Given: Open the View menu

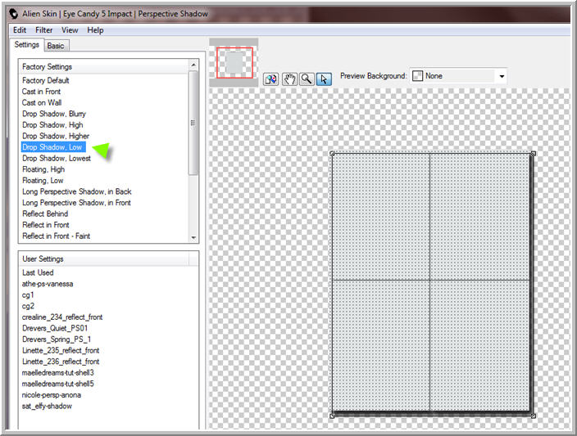Looking at the screenshot, I should (x=70, y=30).
